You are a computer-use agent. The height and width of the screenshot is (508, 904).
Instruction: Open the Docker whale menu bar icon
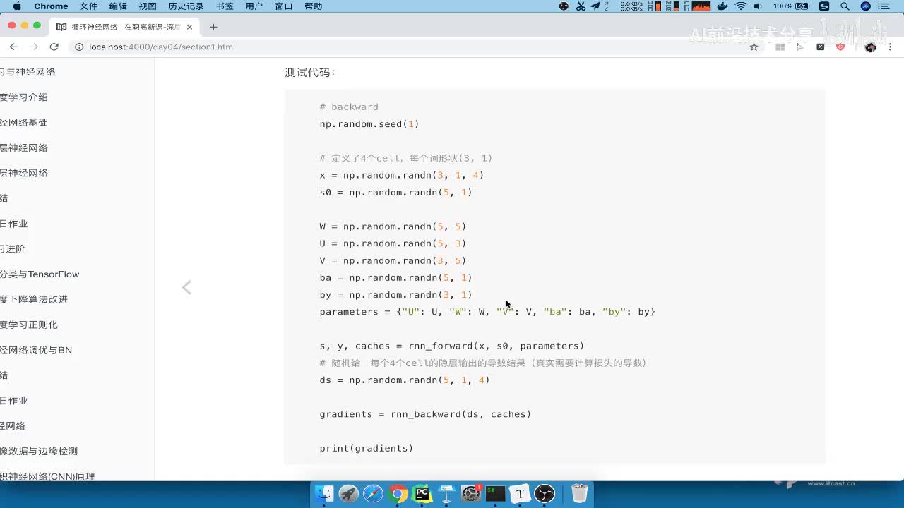[722, 6]
